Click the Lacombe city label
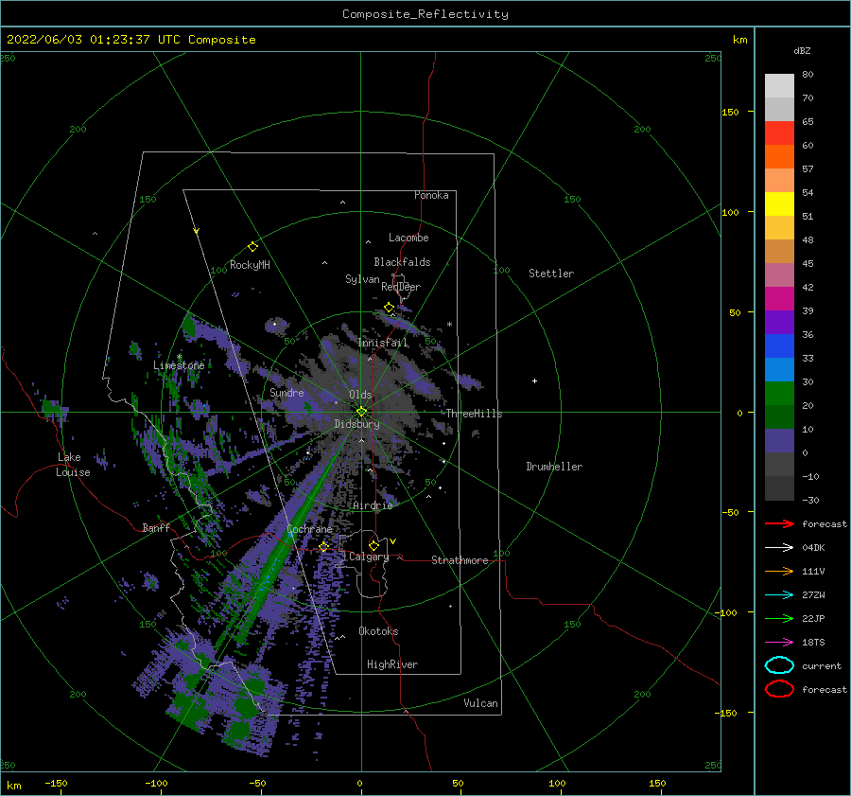This screenshot has width=851, height=796. (x=408, y=238)
